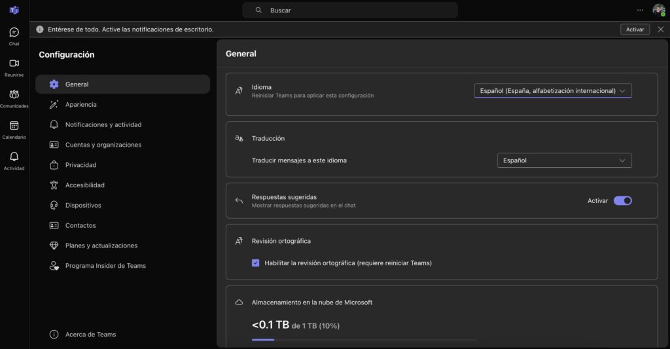Screen dimensions: 670x349
Task: Click 'Mostrar respuestas sugeridas en el chat' text
Action: point(304,206)
